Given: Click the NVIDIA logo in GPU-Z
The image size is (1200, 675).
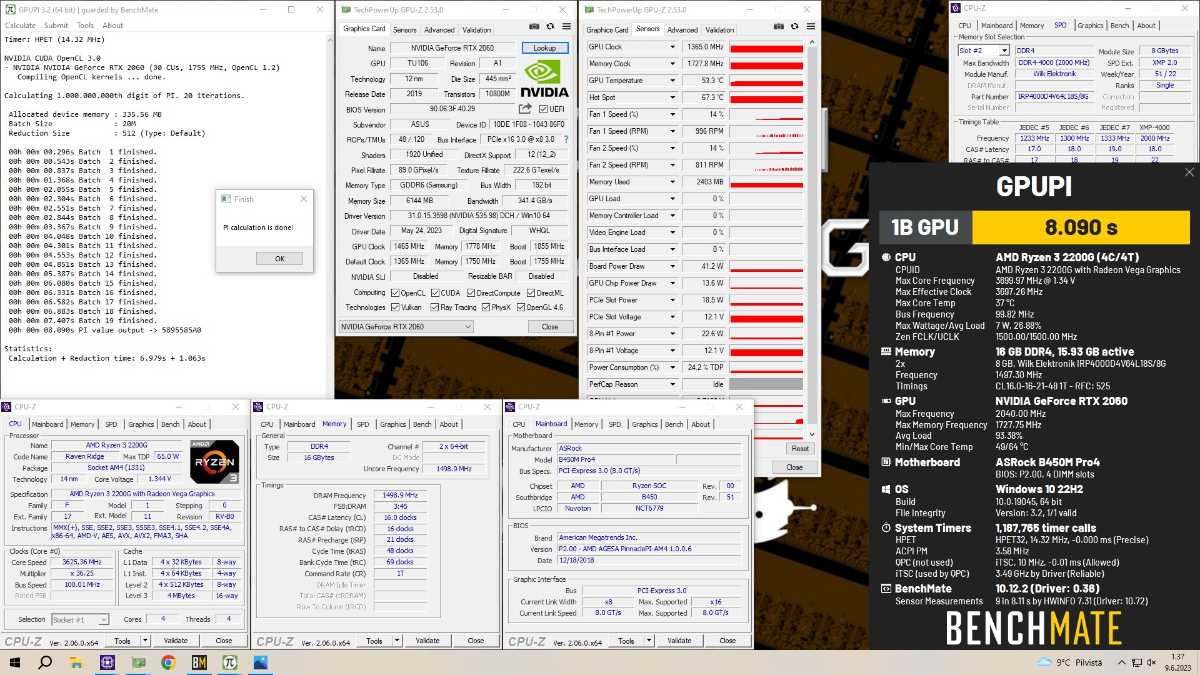Looking at the screenshot, I should pyautogui.click(x=544, y=79).
